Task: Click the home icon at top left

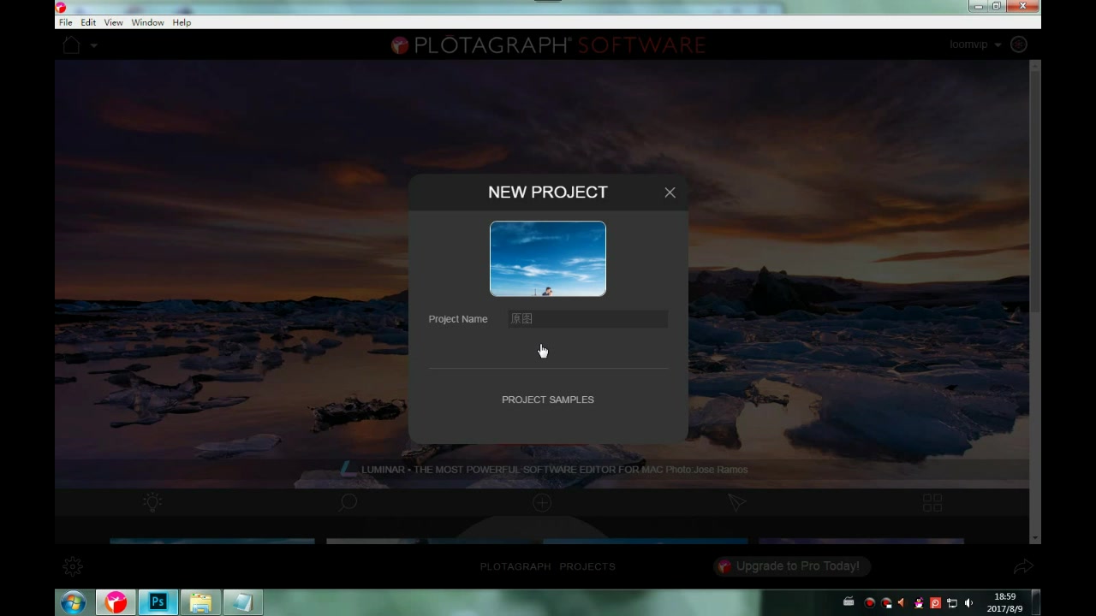Action: click(x=71, y=44)
